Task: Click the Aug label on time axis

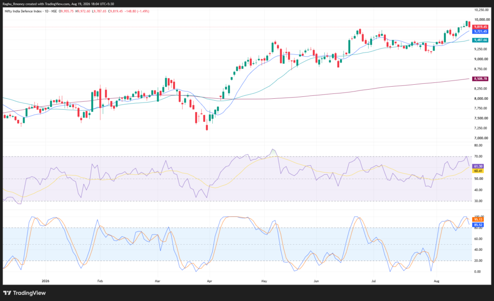Action: pyautogui.click(x=436, y=281)
